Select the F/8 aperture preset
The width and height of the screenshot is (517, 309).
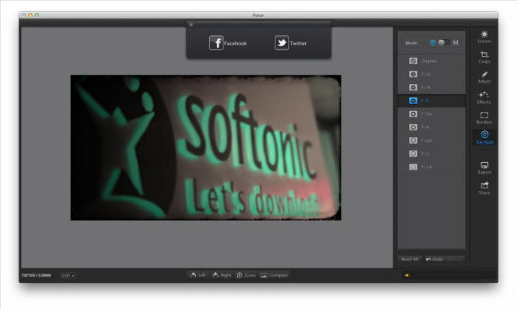tap(431, 101)
